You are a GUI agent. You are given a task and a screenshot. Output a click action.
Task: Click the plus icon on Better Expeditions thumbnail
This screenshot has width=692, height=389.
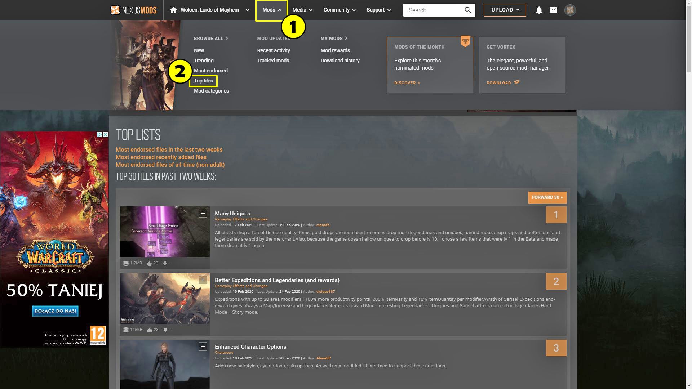203,280
